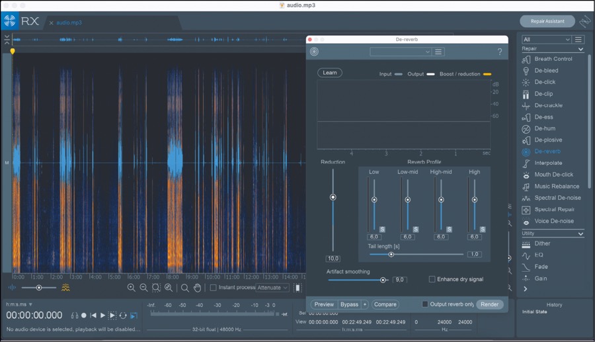The image size is (595, 342).
Task: Switch to the audio.mp3 file tab
Action: pyautogui.click(x=69, y=22)
